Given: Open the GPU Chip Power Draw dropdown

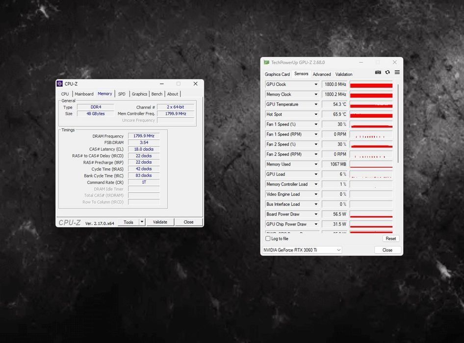Looking at the screenshot, I should tap(316, 224).
